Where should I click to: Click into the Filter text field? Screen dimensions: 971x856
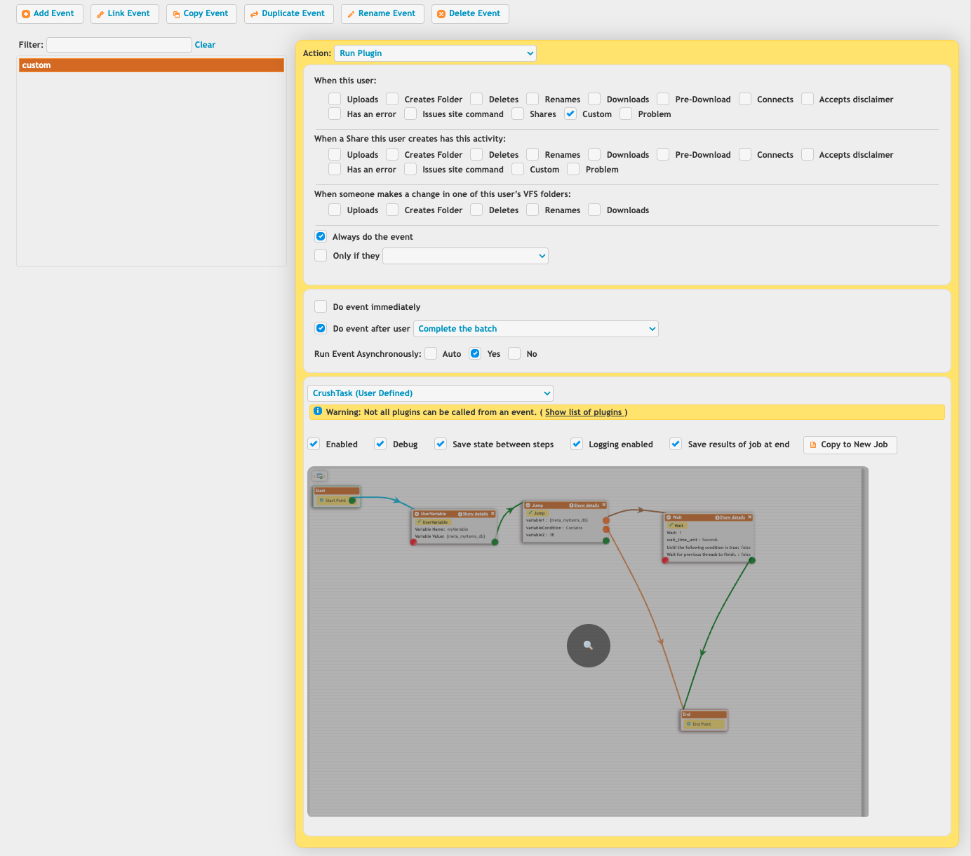(119, 45)
